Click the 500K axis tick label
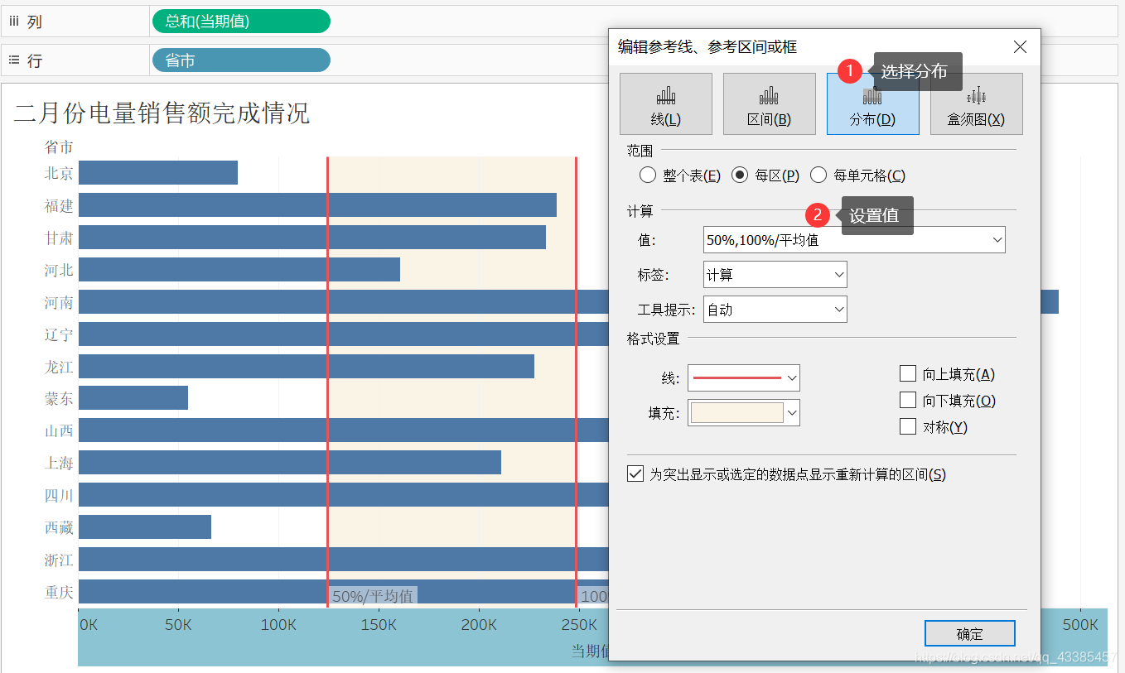The width and height of the screenshot is (1125, 673). click(x=1080, y=624)
